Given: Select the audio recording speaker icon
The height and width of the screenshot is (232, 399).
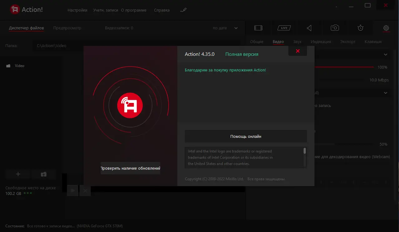Looking at the screenshot, I should 309,28.
